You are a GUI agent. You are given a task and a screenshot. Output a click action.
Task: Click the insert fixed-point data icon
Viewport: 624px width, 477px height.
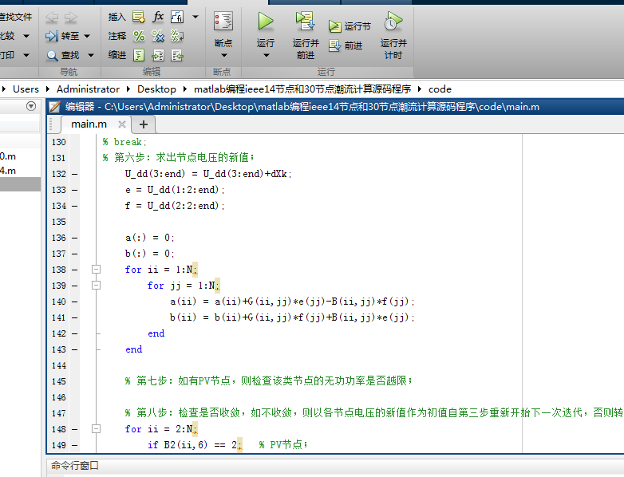point(177,17)
